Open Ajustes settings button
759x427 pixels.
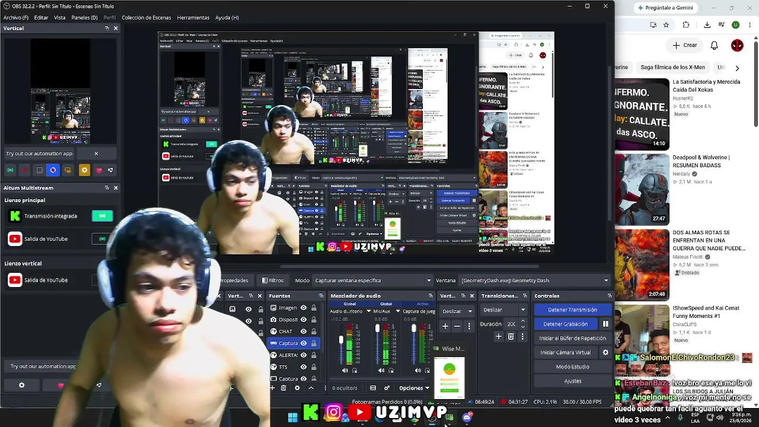[572, 381]
